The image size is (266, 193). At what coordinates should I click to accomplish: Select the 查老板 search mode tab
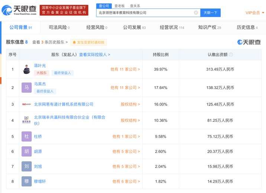coord(120,6)
